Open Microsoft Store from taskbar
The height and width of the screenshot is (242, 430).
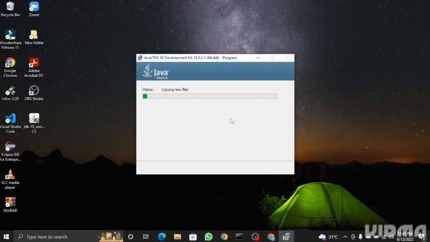[x=193, y=237]
